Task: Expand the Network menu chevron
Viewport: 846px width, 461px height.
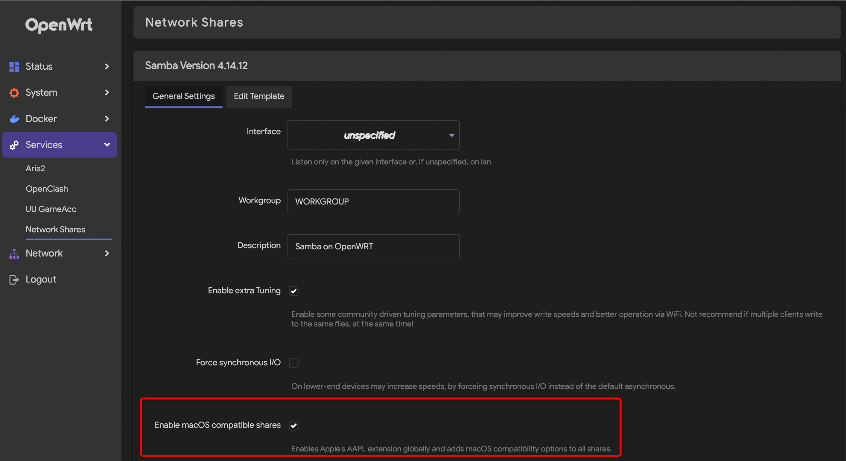Action: pyautogui.click(x=107, y=253)
